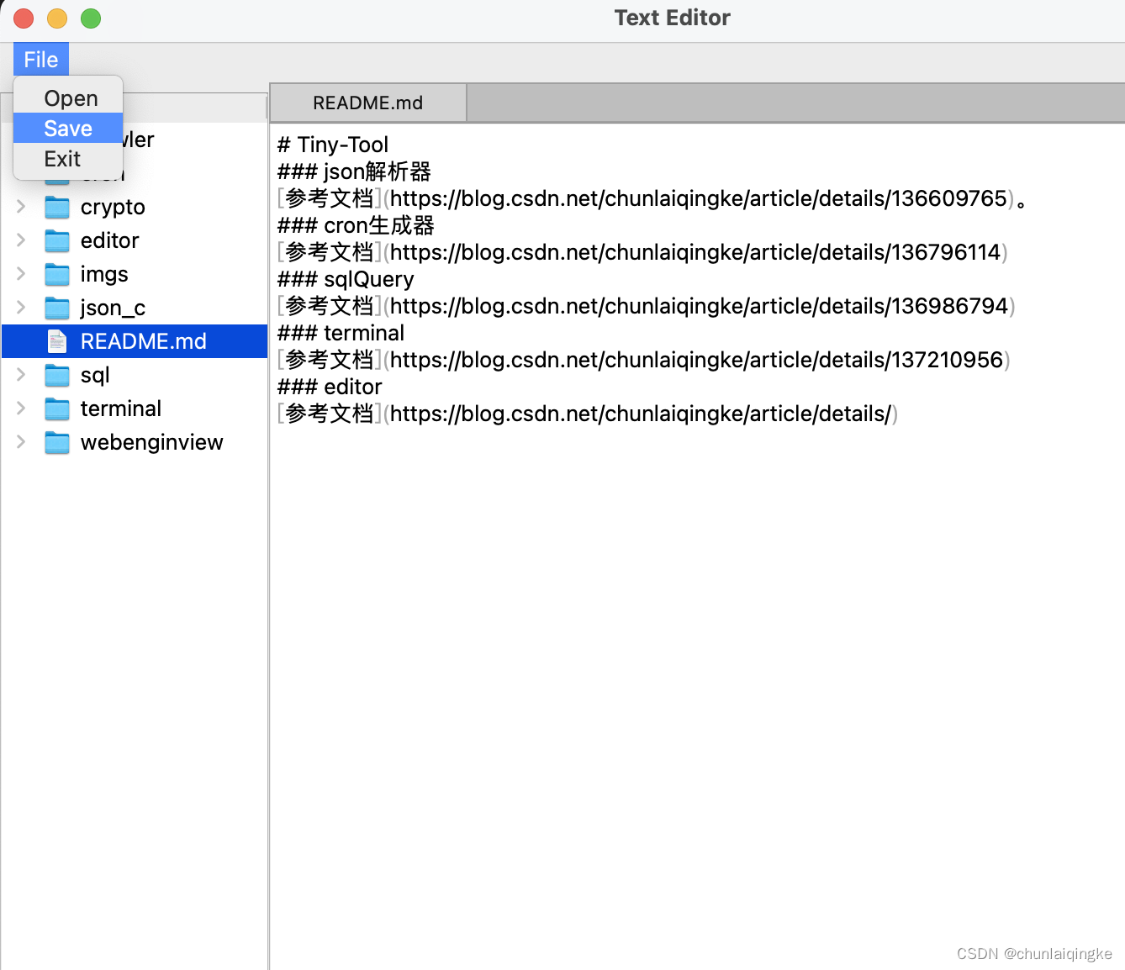Select README.md in the file tree
Image resolution: width=1125 pixels, height=970 pixels.
pyautogui.click(x=143, y=341)
